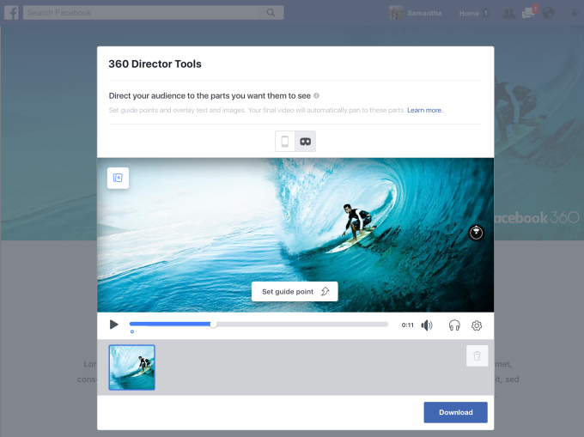584x437 pixels.
Task: Open the Learn more link
Action: pyautogui.click(x=425, y=111)
